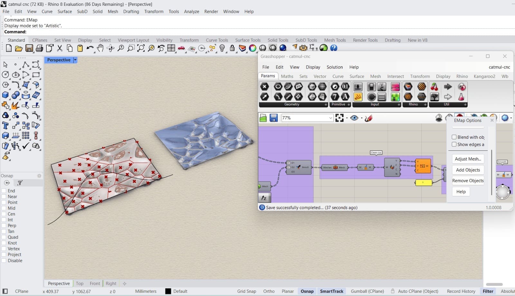Click the Grasshopper save document icon
The width and height of the screenshot is (515, 296).
tap(274, 118)
